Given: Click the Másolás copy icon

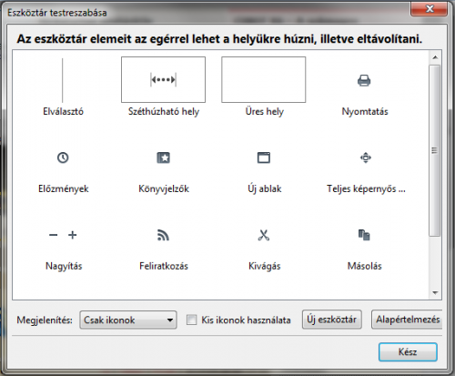Looking at the screenshot, I should [x=364, y=235].
